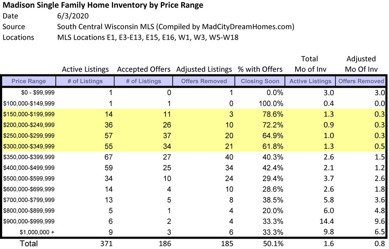Select the total accepted offers value 186

click(165, 244)
